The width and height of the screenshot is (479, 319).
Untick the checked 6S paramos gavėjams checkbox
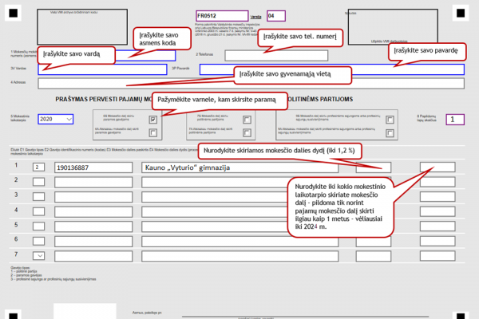pos(153,120)
